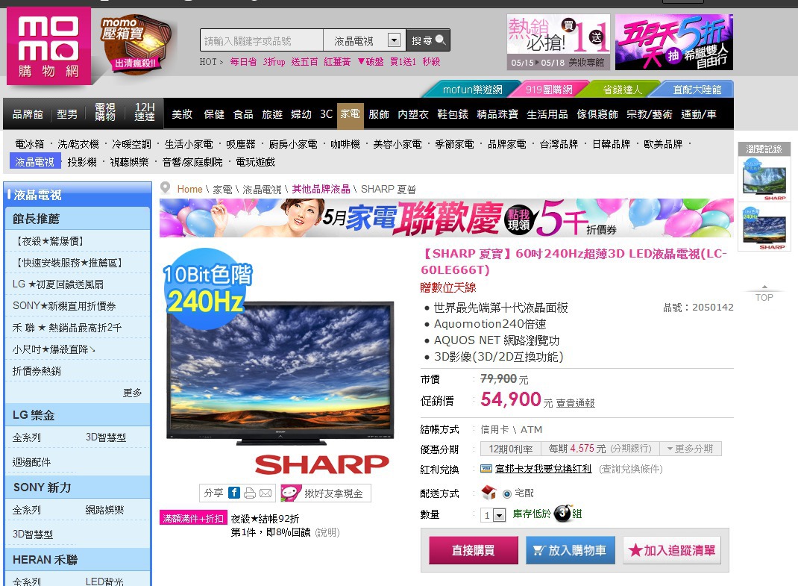Click the magnifier search button
Image resolution: width=798 pixels, height=586 pixels.
tap(428, 40)
